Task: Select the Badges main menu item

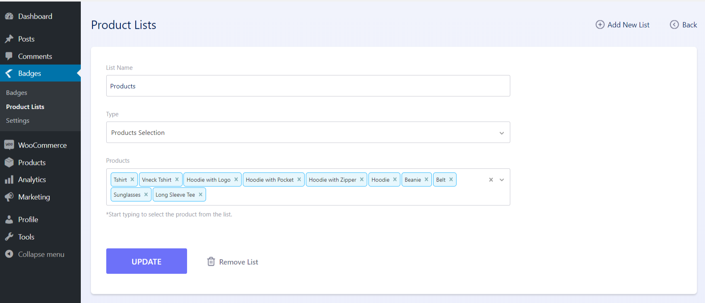Action: click(x=40, y=74)
